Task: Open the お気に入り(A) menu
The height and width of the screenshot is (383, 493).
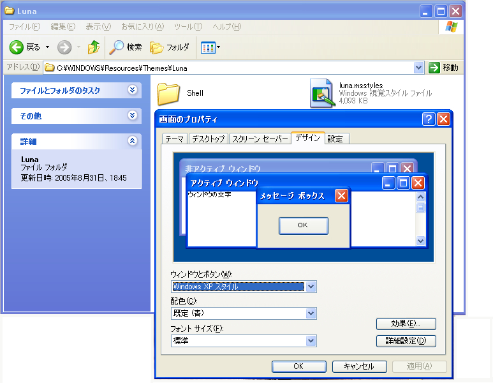Action: tap(143, 27)
